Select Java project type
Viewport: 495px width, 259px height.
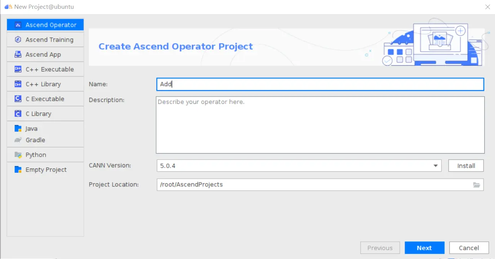pos(45,129)
